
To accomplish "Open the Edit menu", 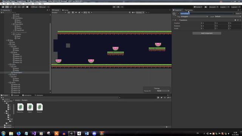I will [6, 4].
